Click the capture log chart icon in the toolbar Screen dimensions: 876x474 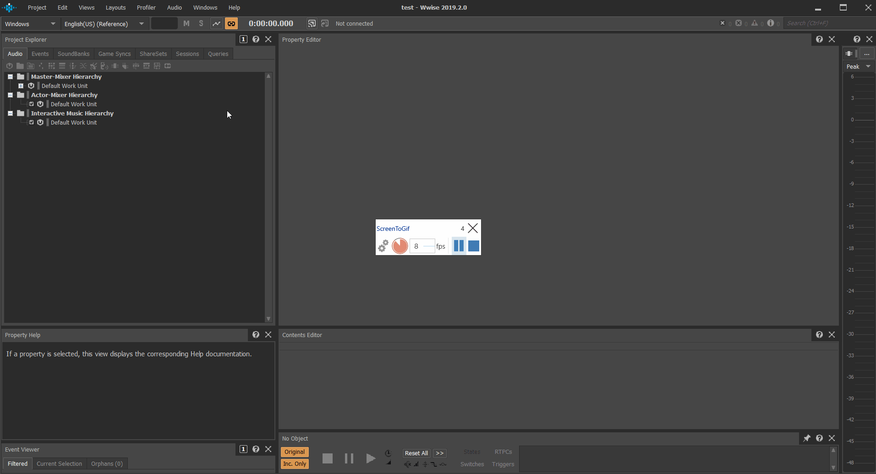[x=216, y=23]
